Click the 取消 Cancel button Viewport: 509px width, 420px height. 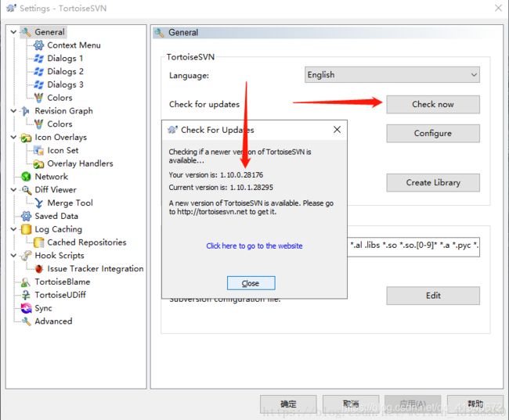click(351, 404)
